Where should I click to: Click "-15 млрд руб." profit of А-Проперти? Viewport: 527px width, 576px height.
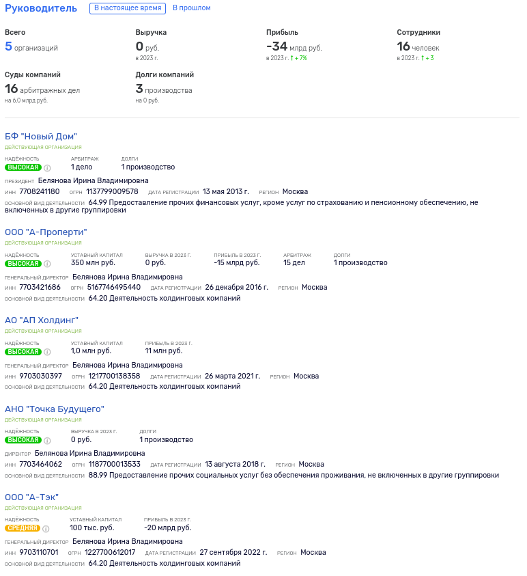[237, 262]
